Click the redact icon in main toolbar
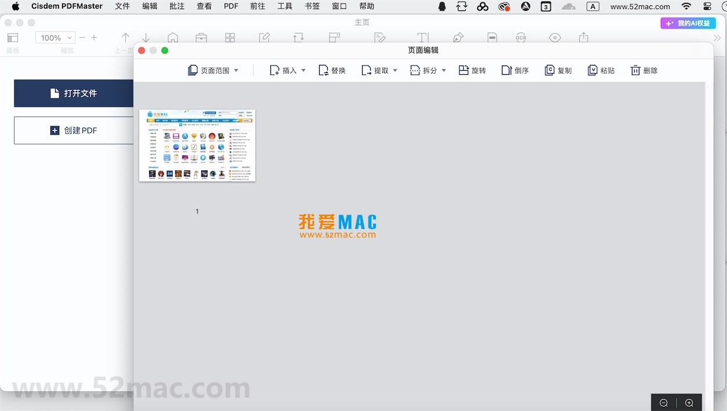Image resolution: width=727 pixels, height=411 pixels. pyautogui.click(x=492, y=38)
